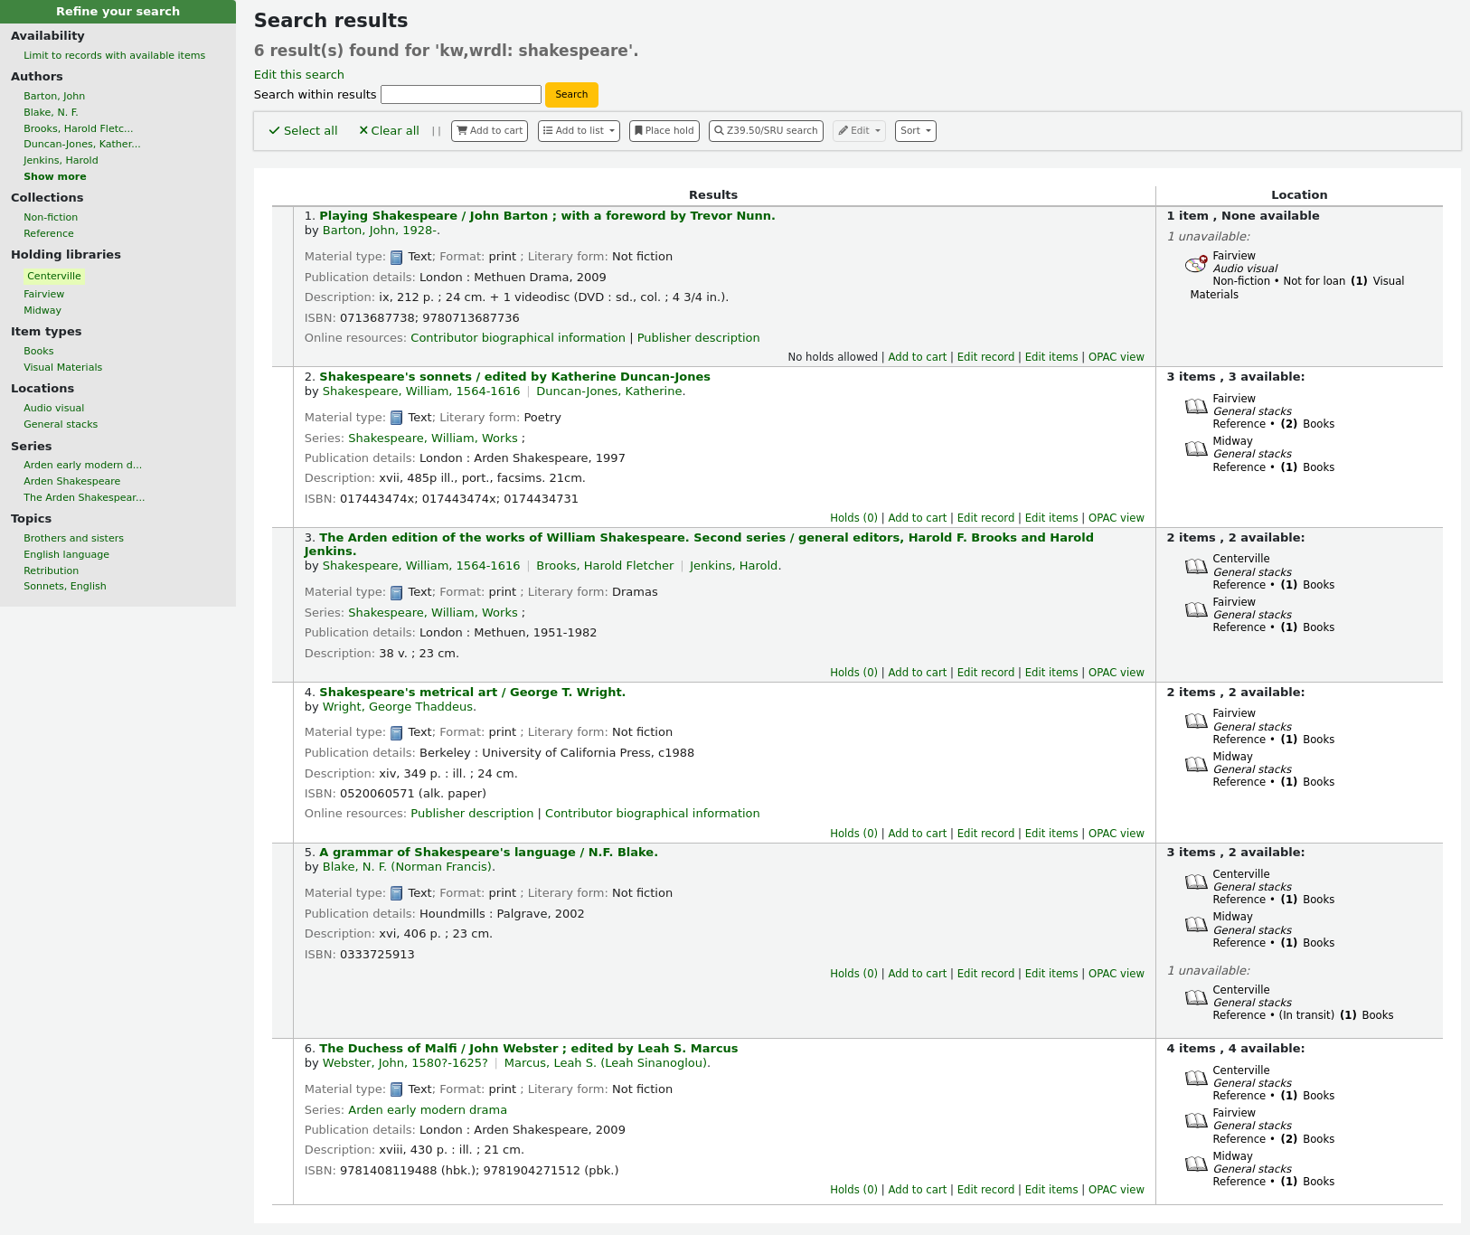Screen dimensions: 1470x1235
Task: Open OPAC view for Arden edition
Action: pyautogui.click(x=1116, y=674)
